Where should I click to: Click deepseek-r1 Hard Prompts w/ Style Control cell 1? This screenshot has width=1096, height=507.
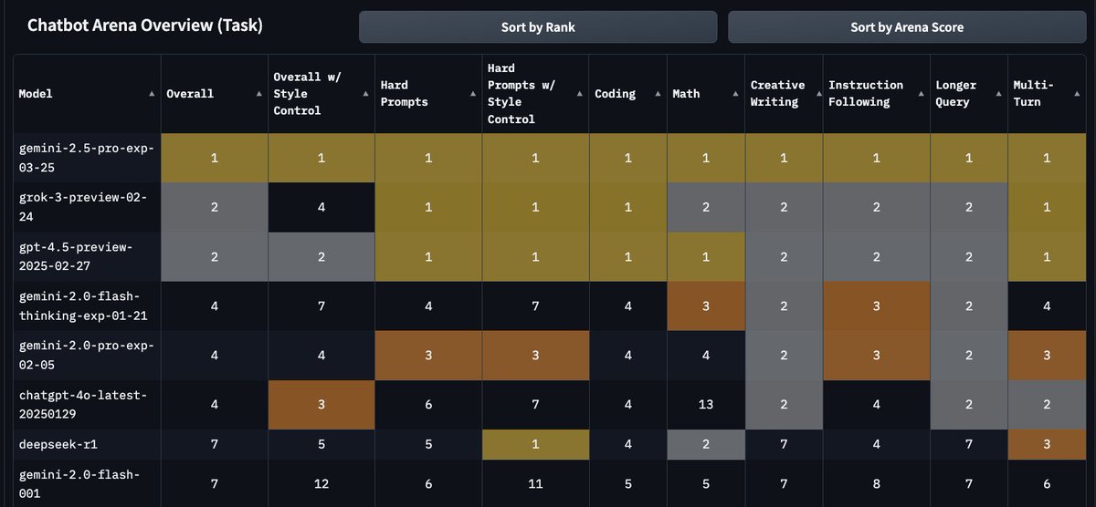click(535, 444)
